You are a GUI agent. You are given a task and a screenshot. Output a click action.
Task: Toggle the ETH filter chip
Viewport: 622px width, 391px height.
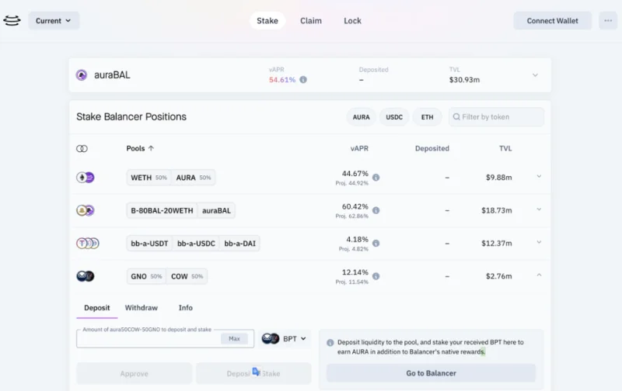tap(427, 117)
